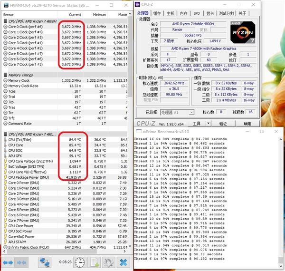The image size is (285, 271).
Task: Click the HWiNFO vertical scrollbar up arrow
Action: click(130, 14)
